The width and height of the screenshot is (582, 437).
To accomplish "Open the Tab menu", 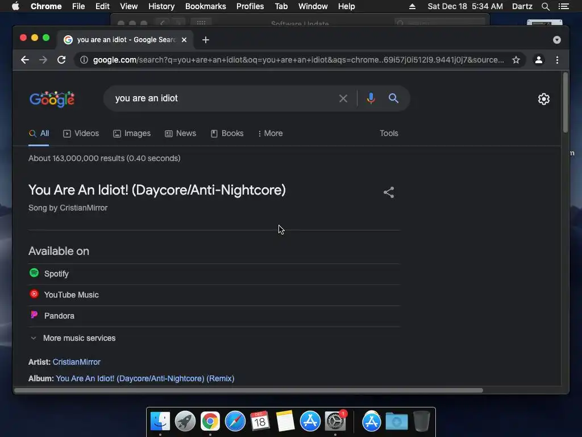I will [x=281, y=6].
